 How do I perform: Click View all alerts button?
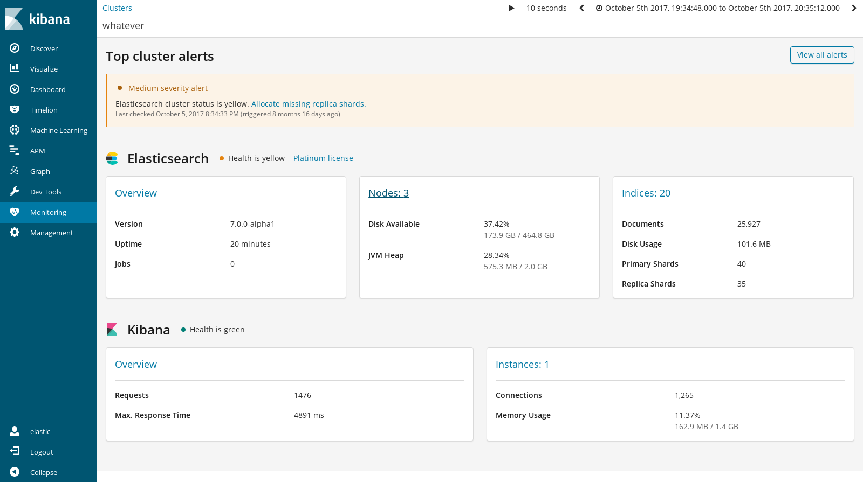pyautogui.click(x=822, y=55)
